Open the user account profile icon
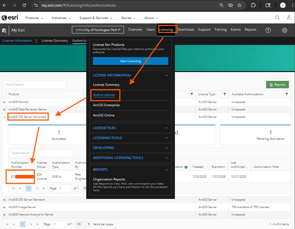The height and width of the screenshot is (229, 295). (x=289, y=18)
